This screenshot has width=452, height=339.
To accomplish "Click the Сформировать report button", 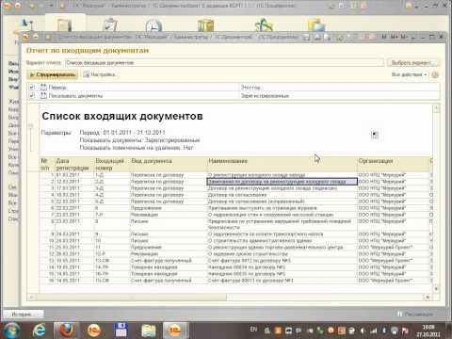I will point(53,74).
